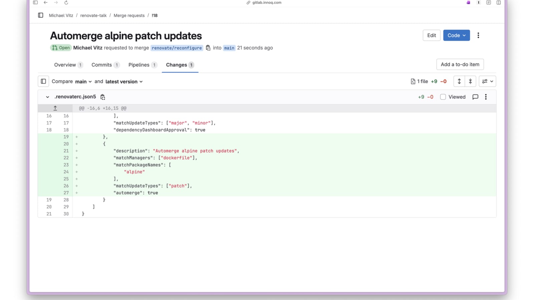Reload the page

66,3
